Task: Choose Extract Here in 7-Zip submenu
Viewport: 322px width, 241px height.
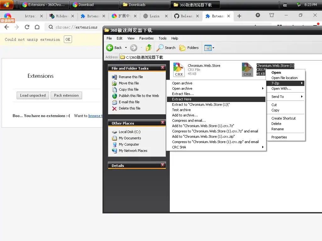Action: 216,99
